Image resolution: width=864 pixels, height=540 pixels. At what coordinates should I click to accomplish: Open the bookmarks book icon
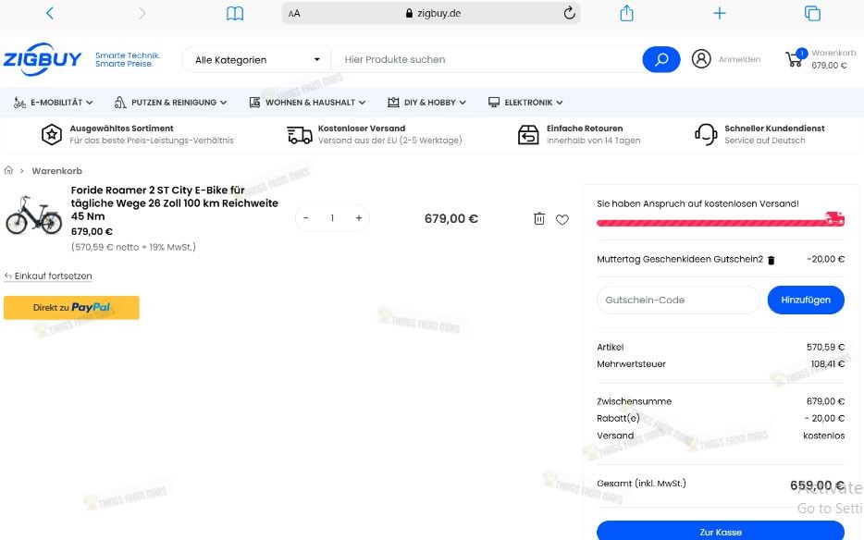235,13
